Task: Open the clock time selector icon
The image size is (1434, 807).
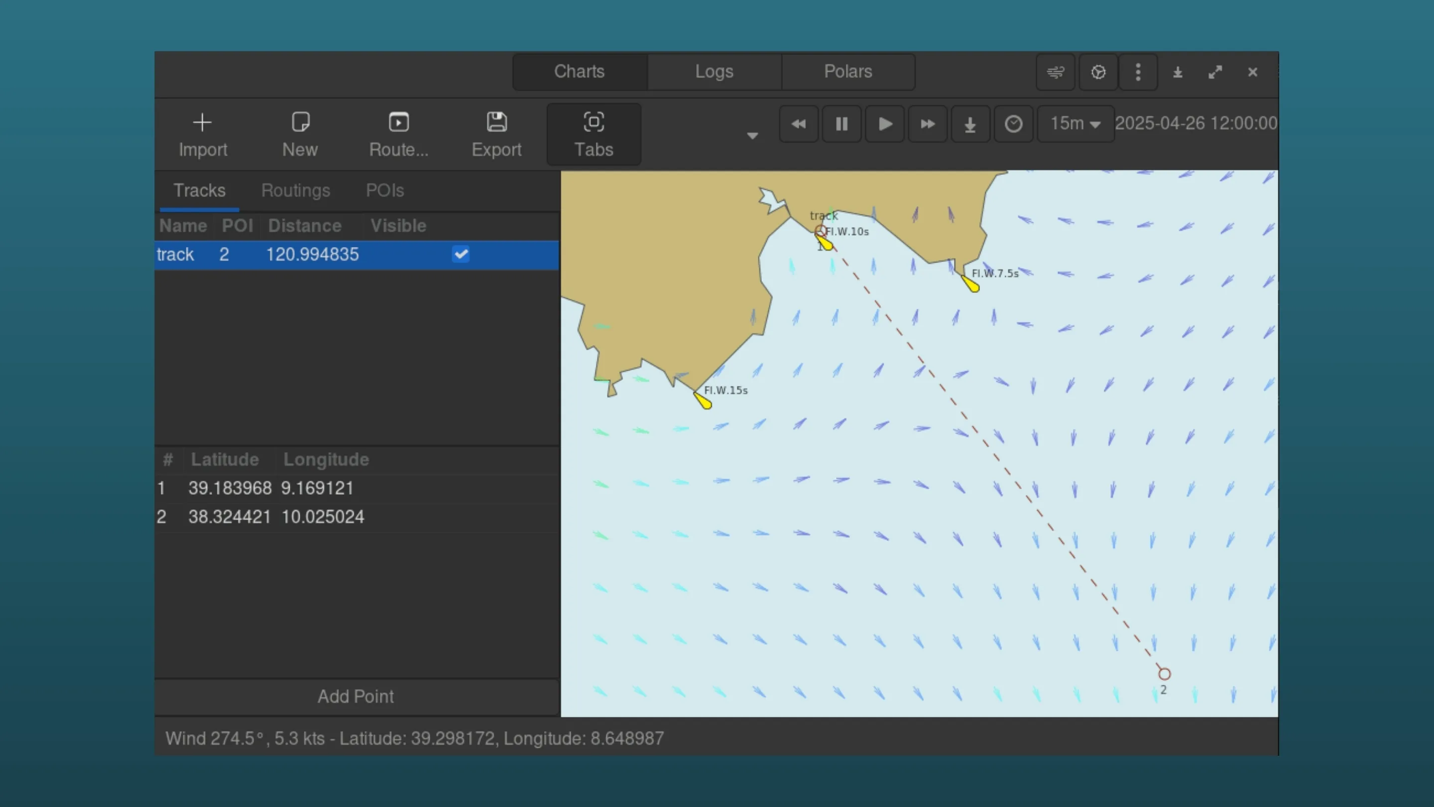Action: tap(1013, 124)
